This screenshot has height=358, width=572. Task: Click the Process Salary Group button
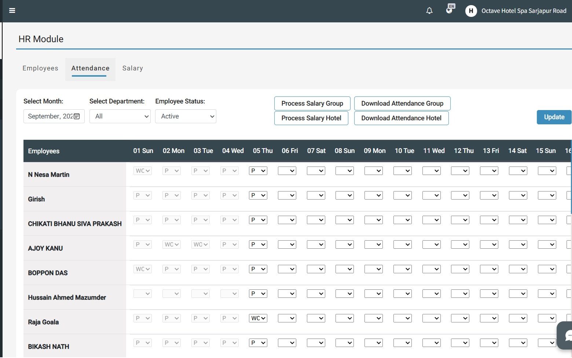(x=312, y=103)
